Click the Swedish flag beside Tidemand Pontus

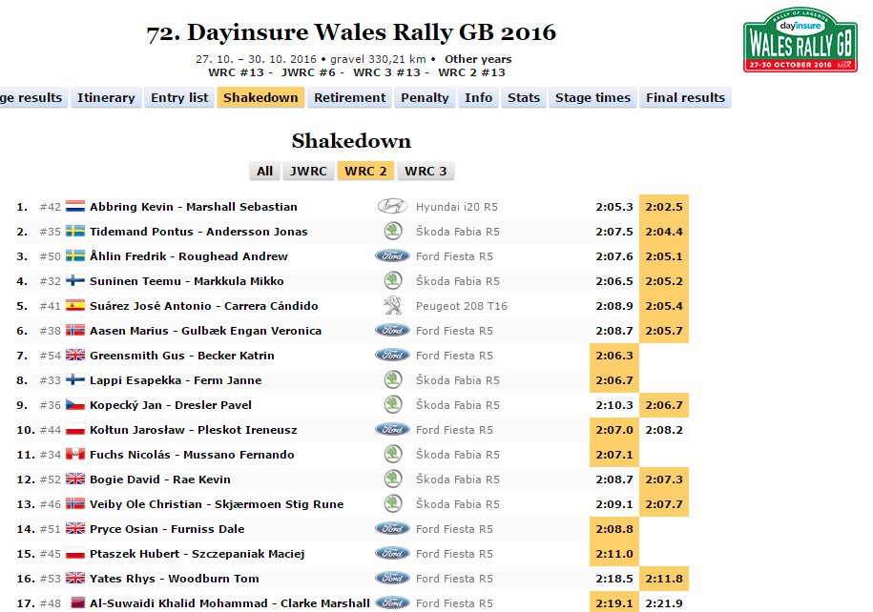[x=75, y=232]
